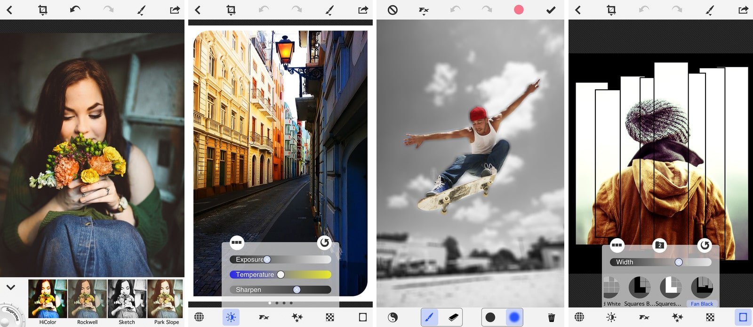Reset the frame settings above the Width slider
The height and width of the screenshot is (327, 753).
click(705, 245)
